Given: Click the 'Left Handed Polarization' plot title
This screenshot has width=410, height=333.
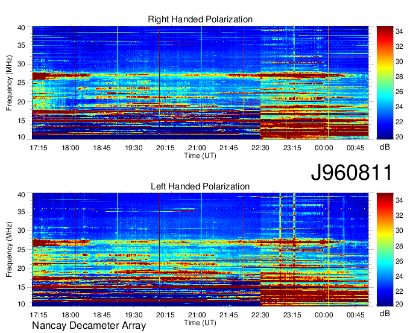Looking at the screenshot, I should click(x=200, y=186).
